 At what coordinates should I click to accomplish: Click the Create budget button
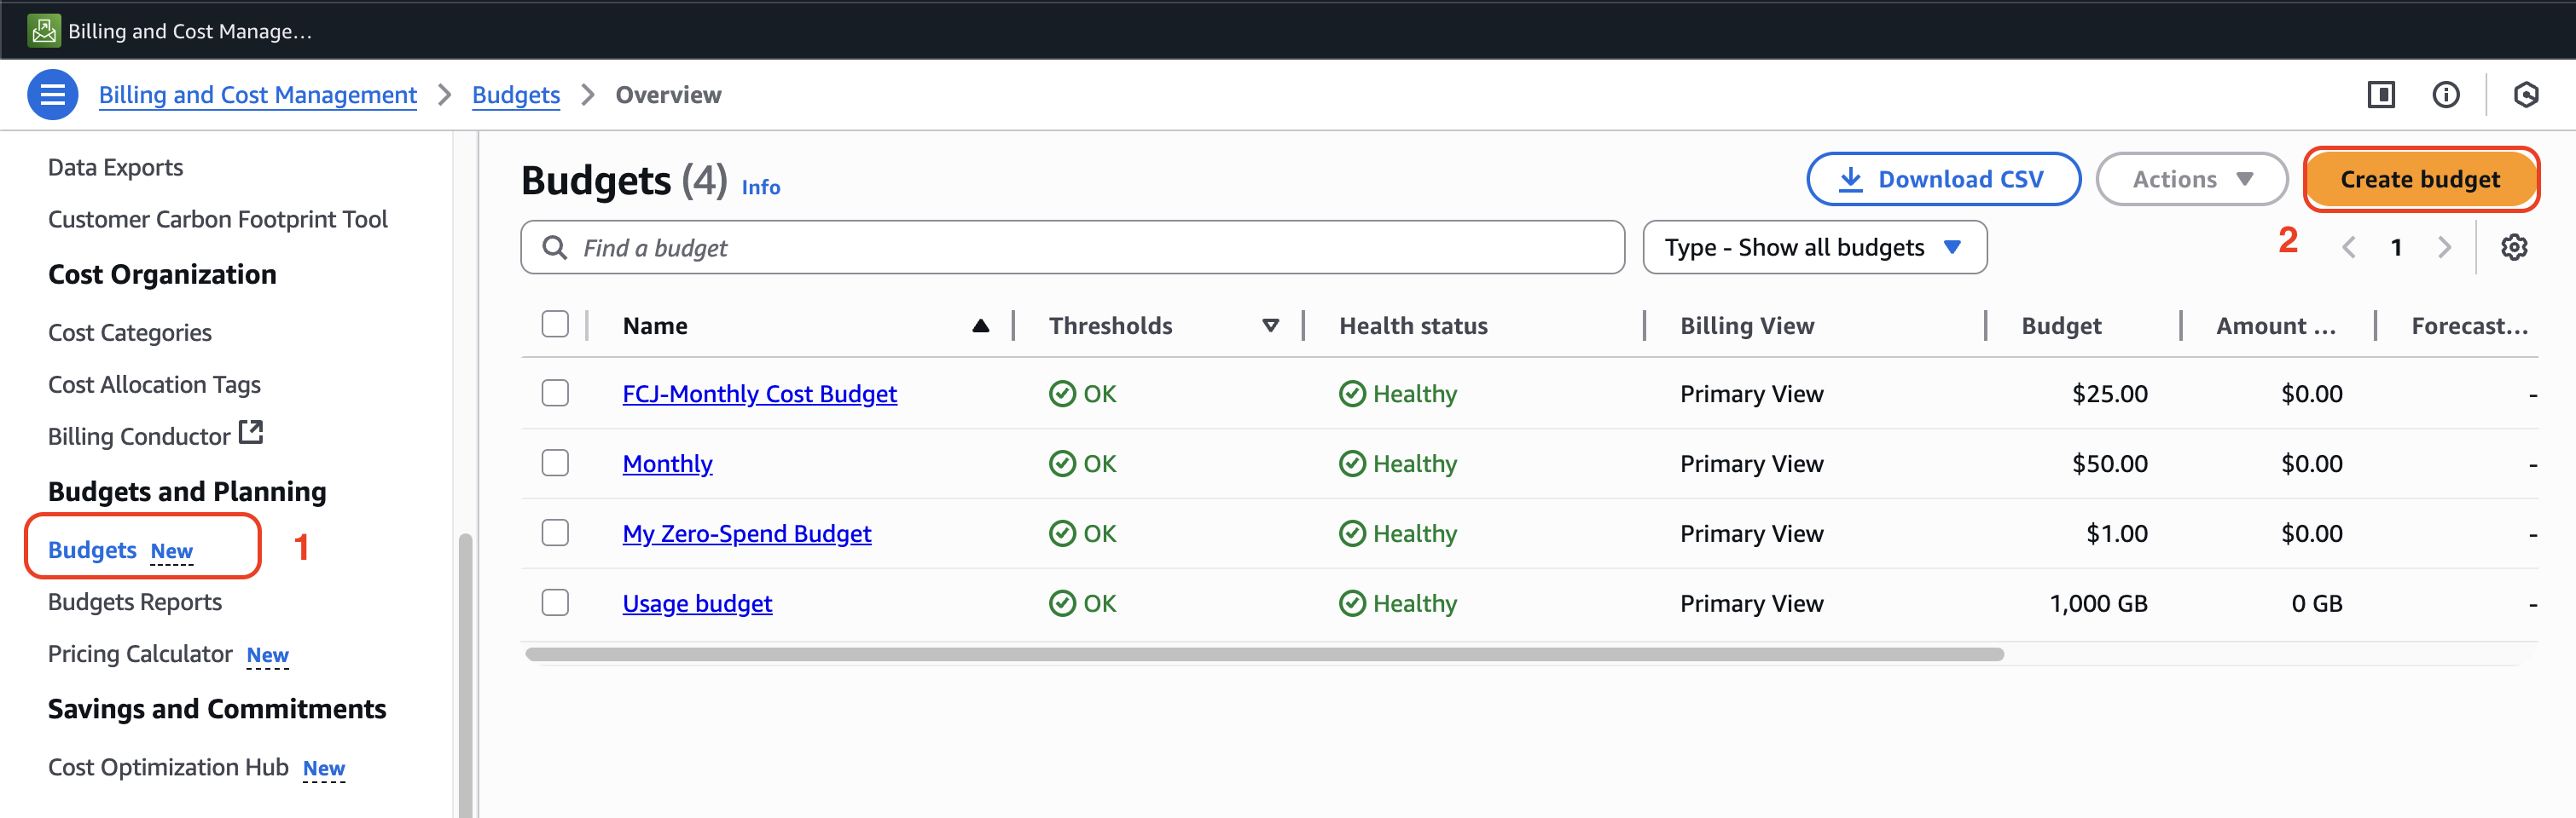point(2419,180)
